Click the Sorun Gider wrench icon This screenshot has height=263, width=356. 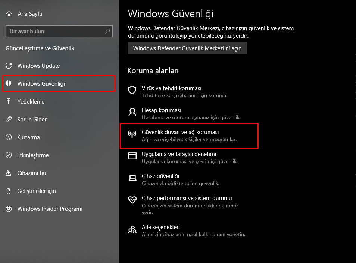click(x=9, y=120)
